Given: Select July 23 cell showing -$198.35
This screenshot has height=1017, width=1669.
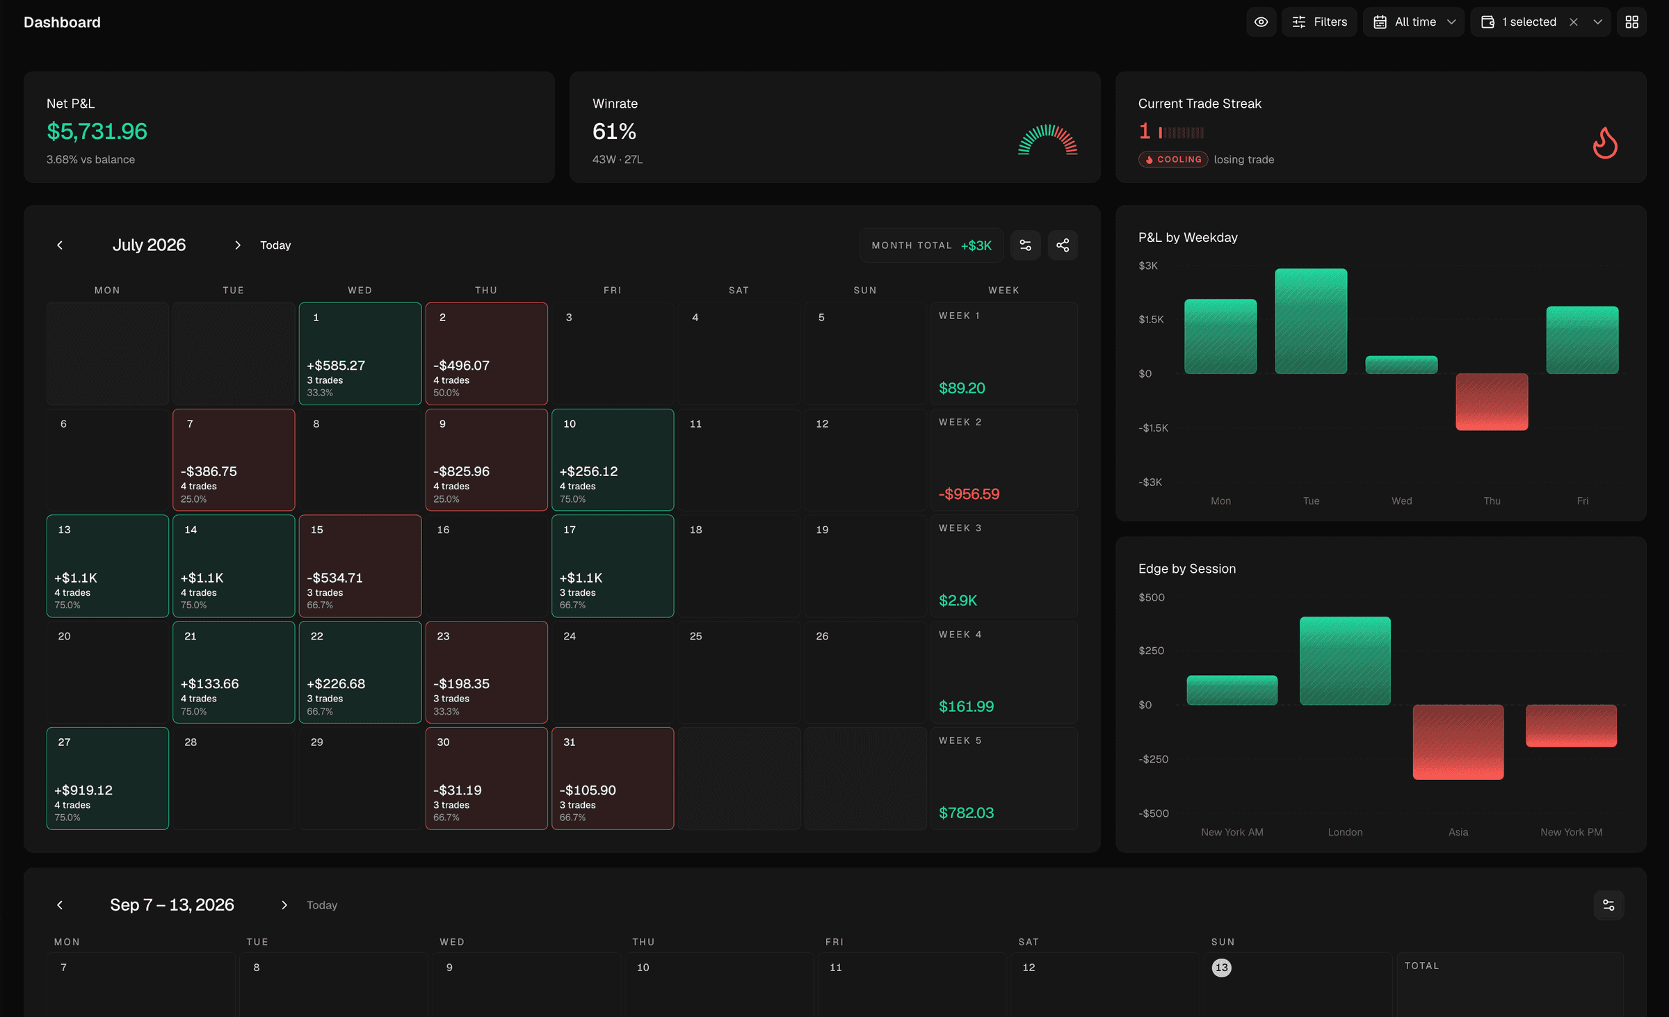Looking at the screenshot, I should [486, 672].
